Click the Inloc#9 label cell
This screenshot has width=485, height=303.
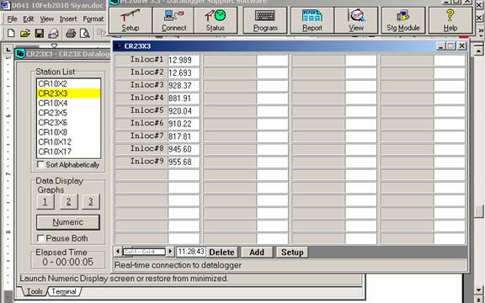[x=141, y=162]
